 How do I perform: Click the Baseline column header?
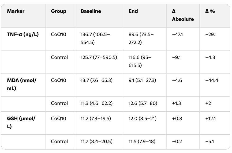point(91,11)
